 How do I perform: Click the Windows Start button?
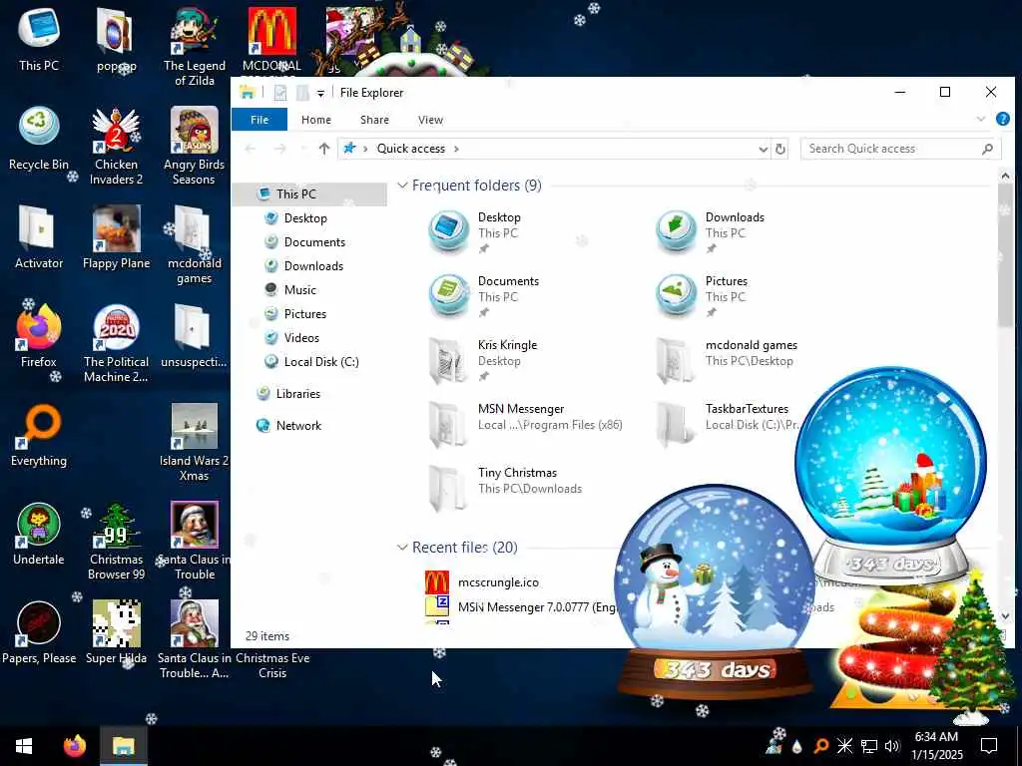point(24,746)
